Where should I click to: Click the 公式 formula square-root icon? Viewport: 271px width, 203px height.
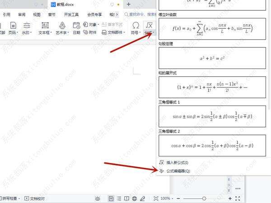tap(149, 26)
